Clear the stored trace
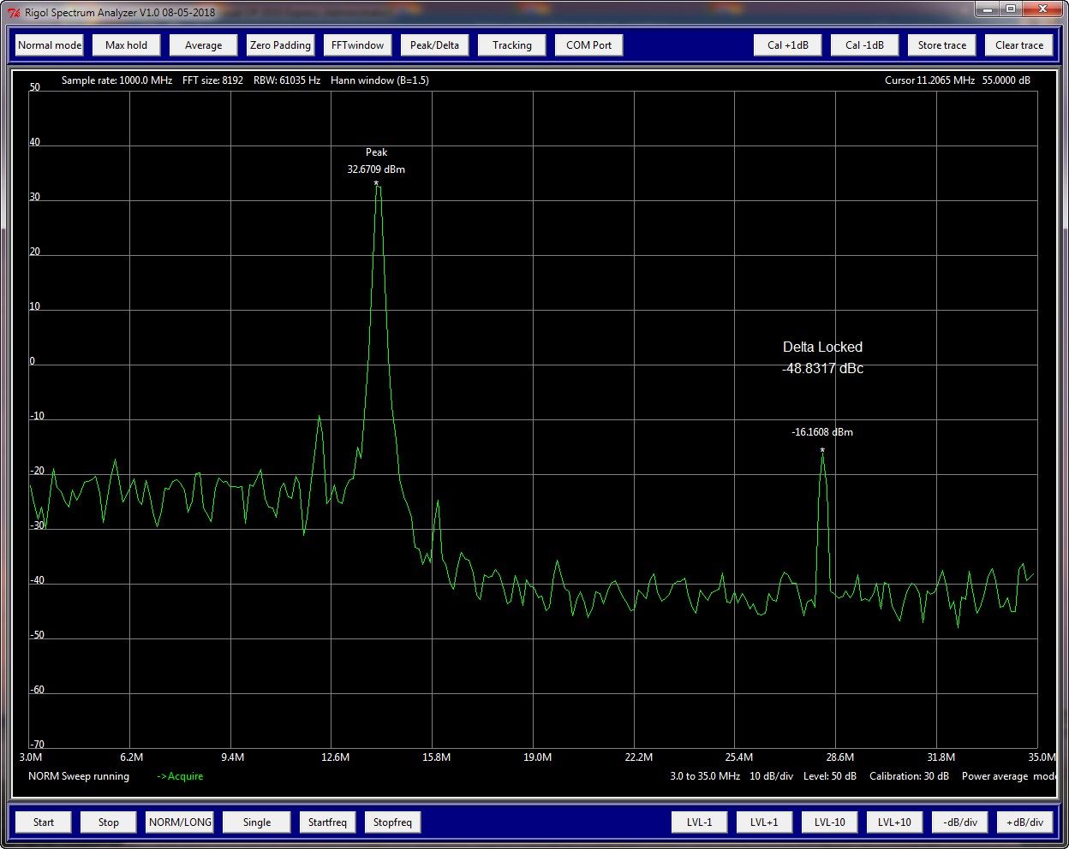The height and width of the screenshot is (849, 1069). click(1018, 45)
